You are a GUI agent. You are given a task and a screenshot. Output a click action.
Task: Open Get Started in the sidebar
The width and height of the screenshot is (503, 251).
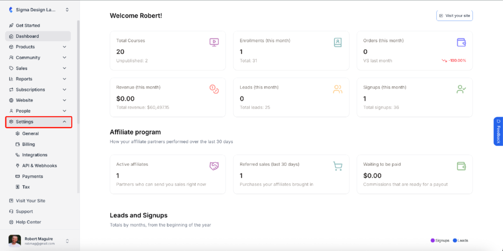pos(38,25)
